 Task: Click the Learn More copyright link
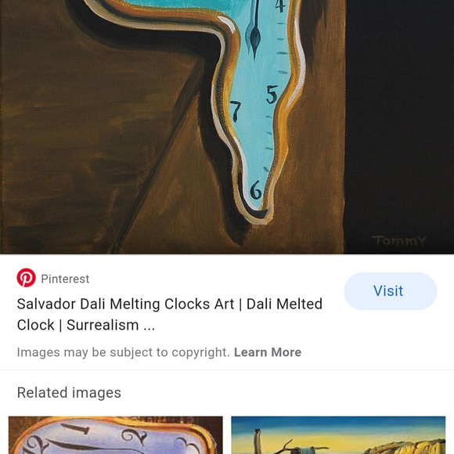(x=268, y=352)
